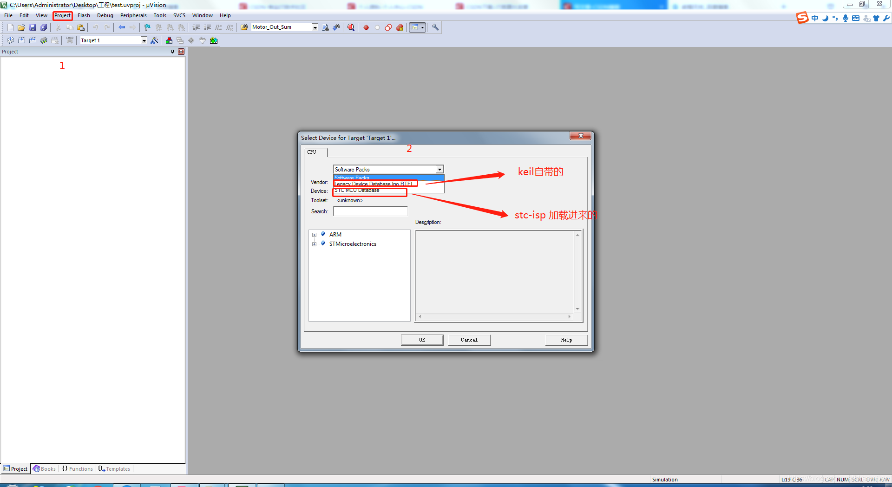The image size is (892, 487).
Task: Open the IME soft keyboard icon
Action: pyautogui.click(x=856, y=18)
